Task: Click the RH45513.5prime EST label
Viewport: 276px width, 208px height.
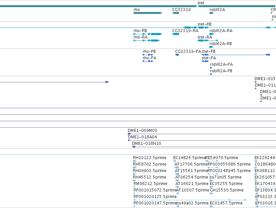Action: click(x=150, y=177)
